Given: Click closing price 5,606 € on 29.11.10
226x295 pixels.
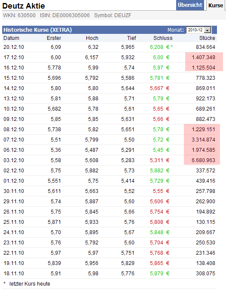Looking at the screenshot, I should [x=160, y=201].
